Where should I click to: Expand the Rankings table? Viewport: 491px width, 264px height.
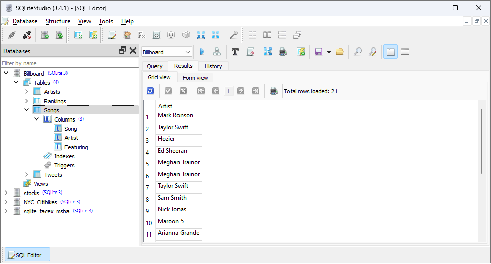26,101
